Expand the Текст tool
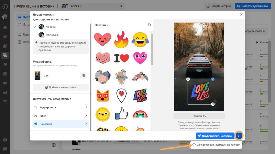 (61, 116)
